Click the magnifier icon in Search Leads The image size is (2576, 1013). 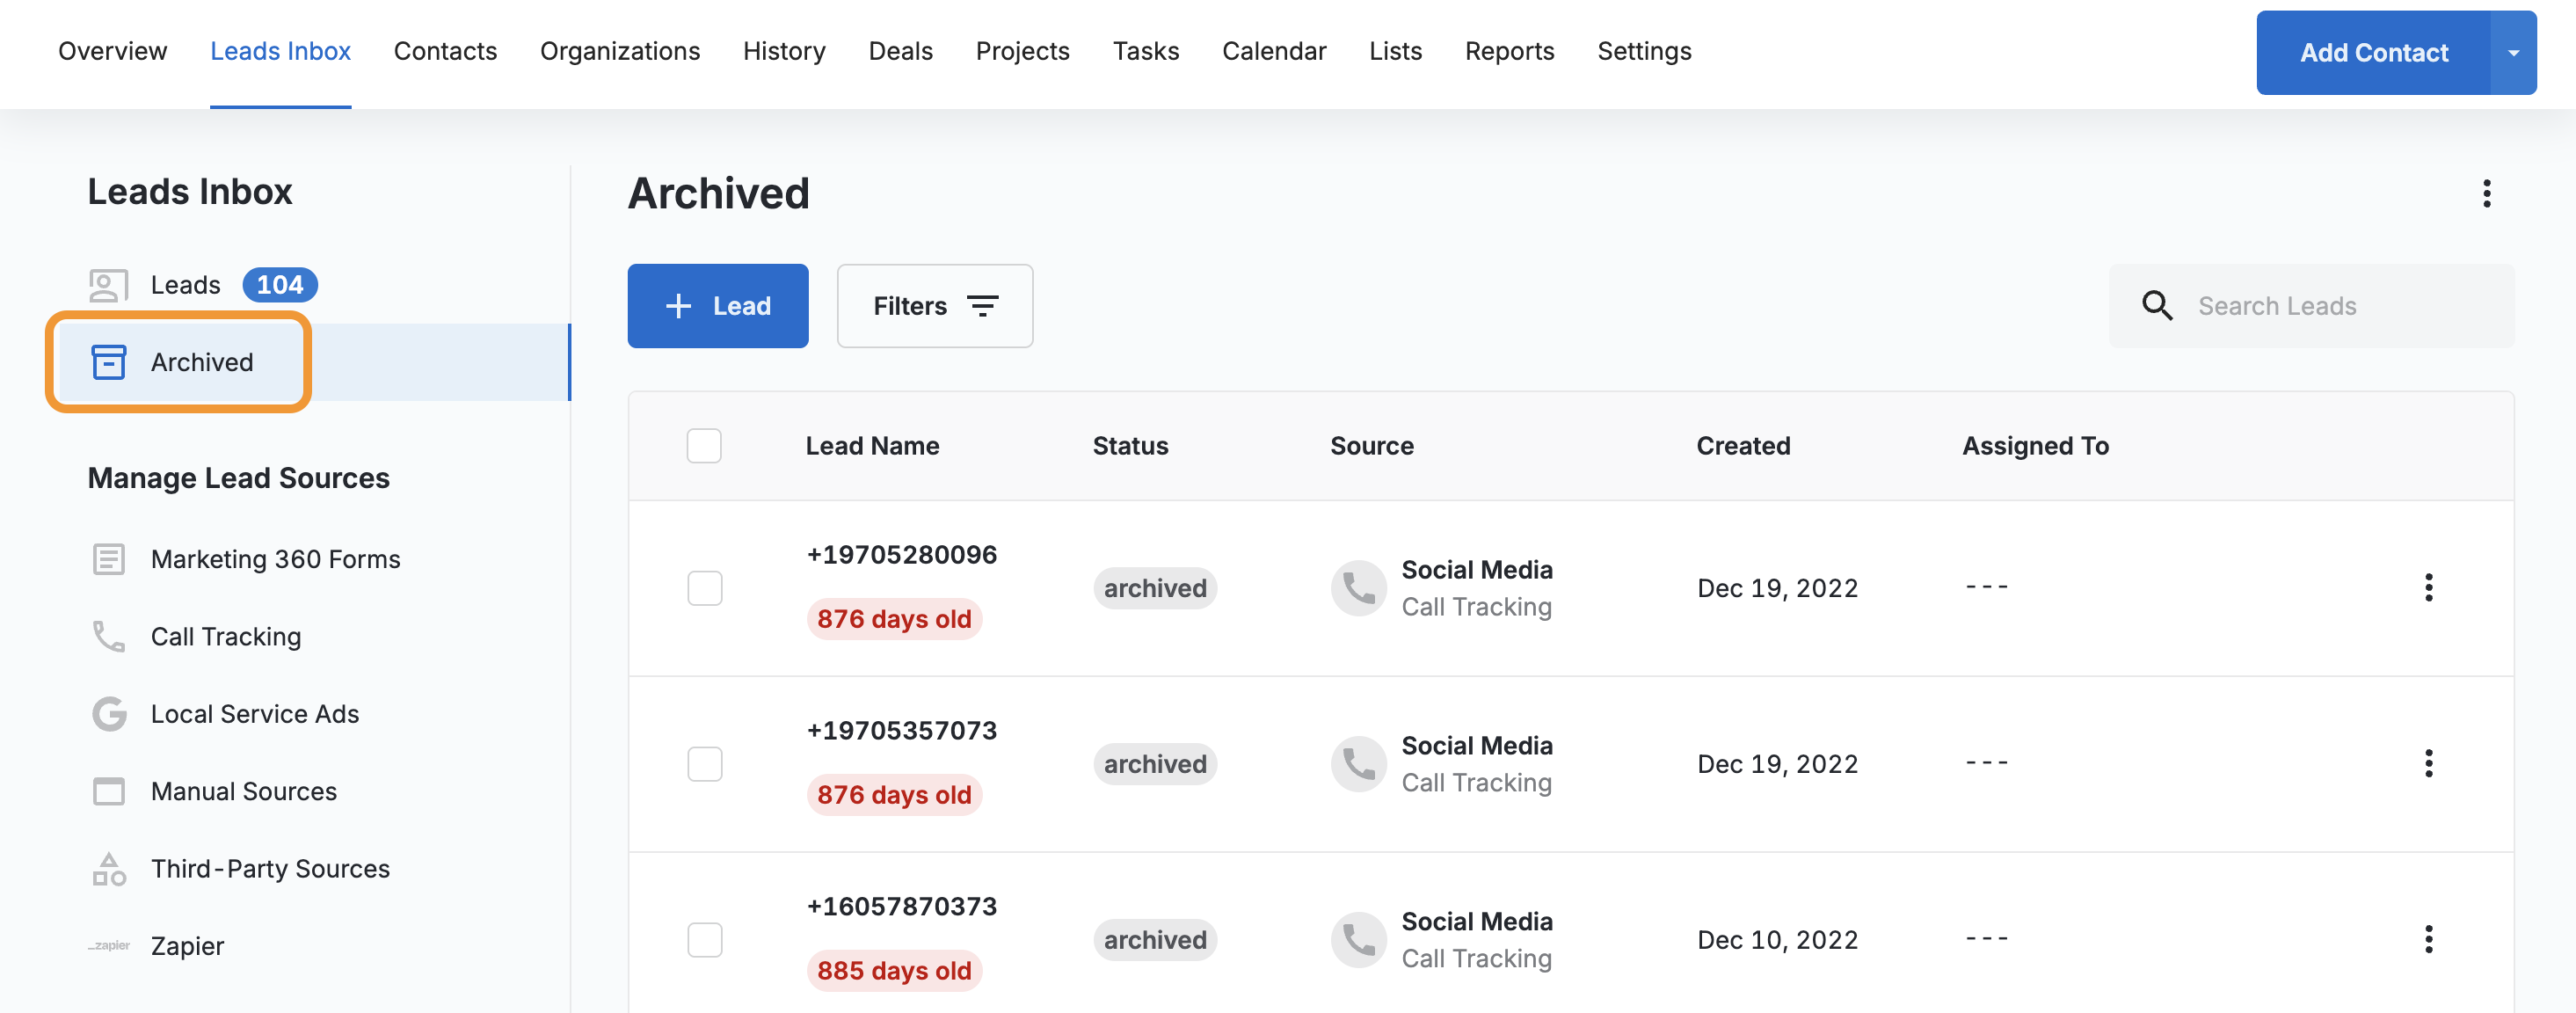coord(2157,306)
